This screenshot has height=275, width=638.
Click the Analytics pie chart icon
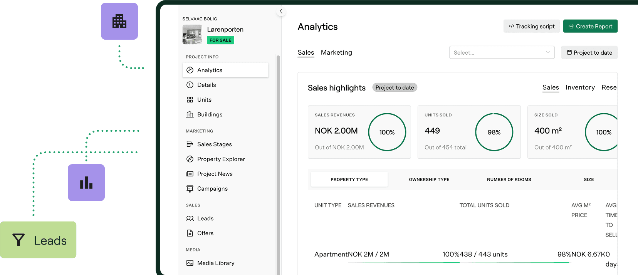coord(190,70)
